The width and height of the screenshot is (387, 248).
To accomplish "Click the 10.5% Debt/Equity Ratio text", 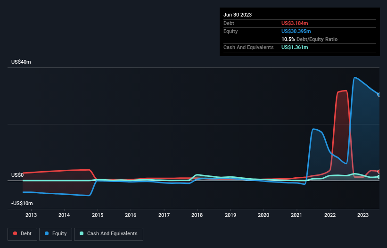I will 310,39.
